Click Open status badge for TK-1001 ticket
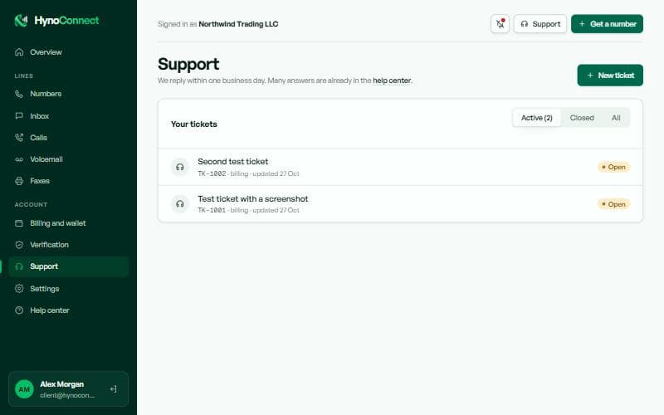This screenshot has height=415, width=664. click(x=613, y=204)
